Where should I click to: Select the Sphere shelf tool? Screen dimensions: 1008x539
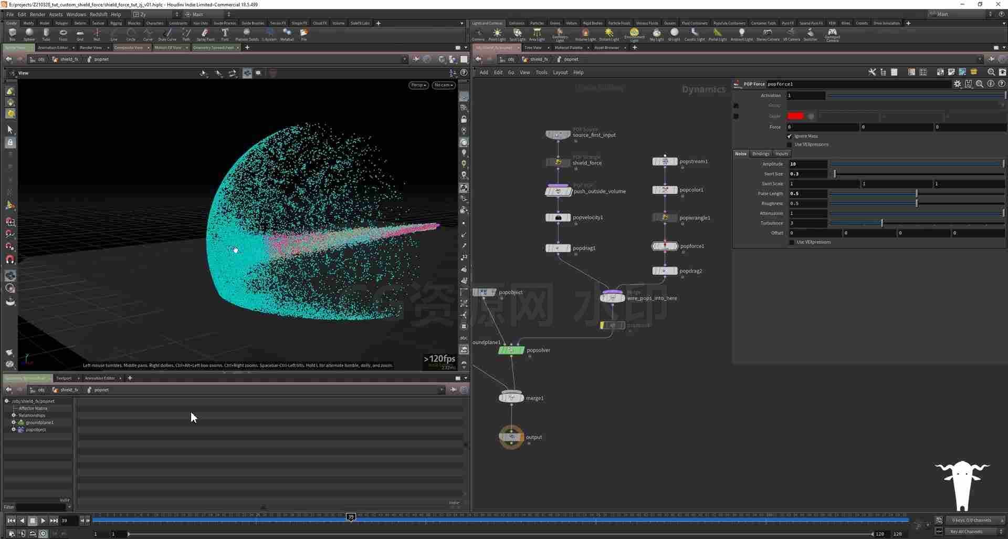(x=29, y=35)
